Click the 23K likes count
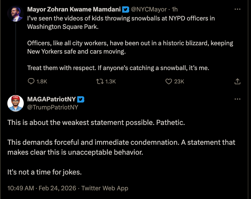This screenshot has width=251, height=199. 179,82
